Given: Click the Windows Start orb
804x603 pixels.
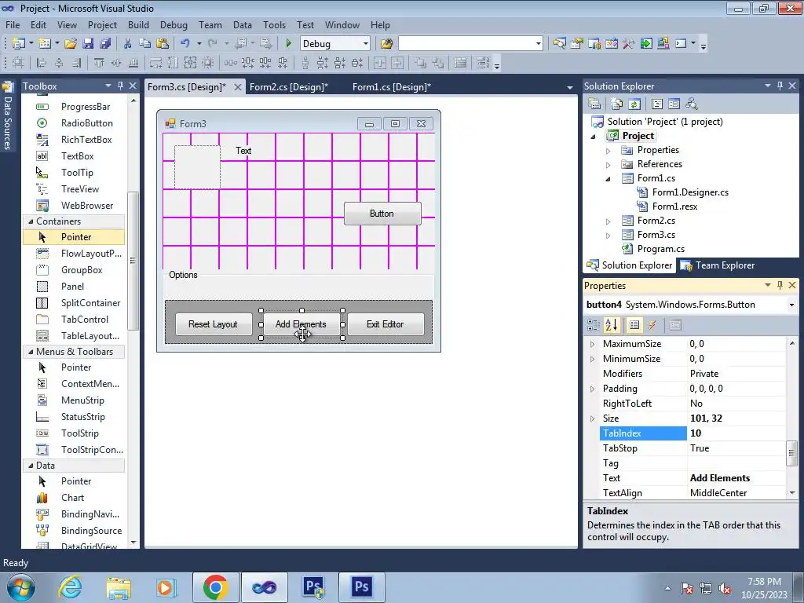Looking at the screenshot, I should pyautogui.click(x=20, y=587).
